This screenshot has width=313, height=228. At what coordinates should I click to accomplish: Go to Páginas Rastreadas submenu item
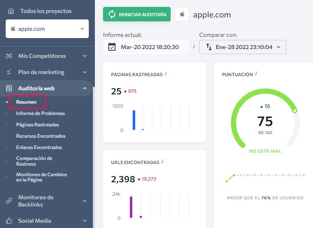[x=38, y=125]
